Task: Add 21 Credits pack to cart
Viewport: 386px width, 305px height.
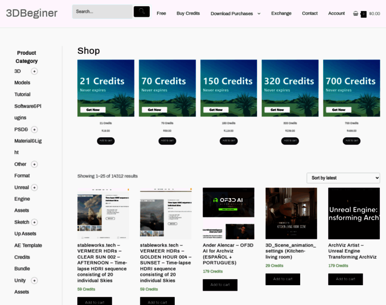Action: point(106,141)
